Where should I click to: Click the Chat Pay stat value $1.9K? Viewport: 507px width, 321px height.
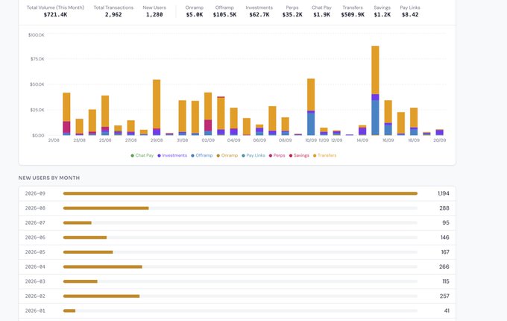coord(322,15)
